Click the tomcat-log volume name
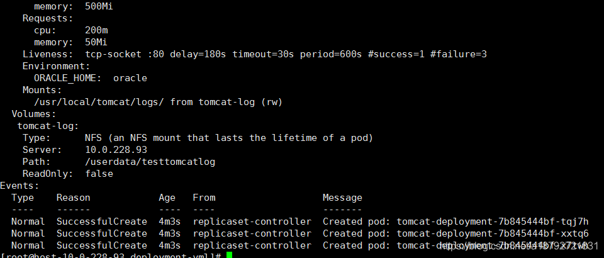The width and height of the screenshot is (604, 258). (x=48, y=126)
